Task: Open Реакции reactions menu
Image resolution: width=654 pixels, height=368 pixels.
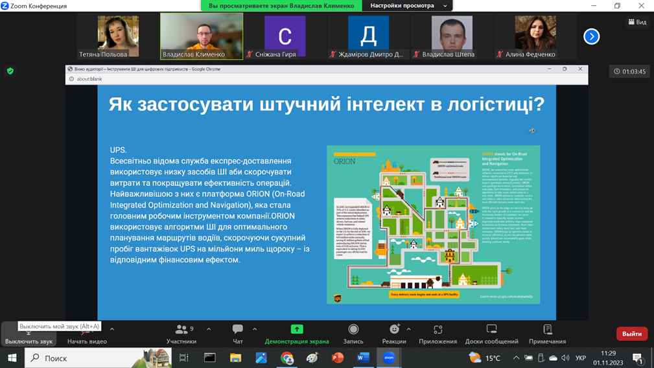Action: click(394, 335)
